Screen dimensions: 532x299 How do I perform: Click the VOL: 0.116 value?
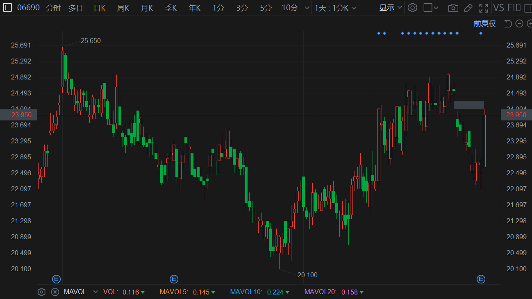point(123,292)
